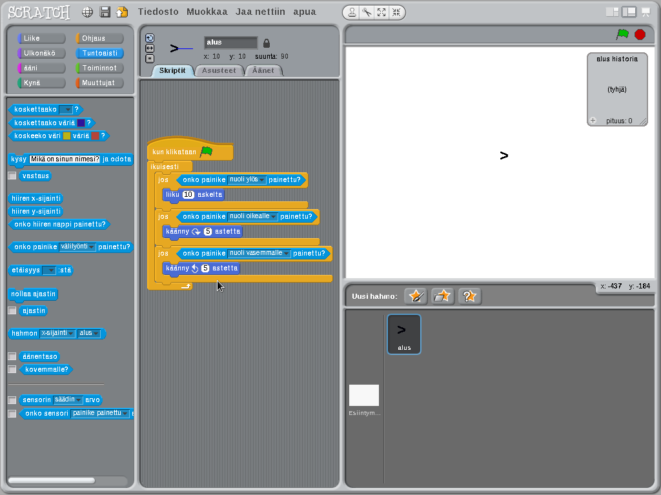Select the Skriptit tab

click(x=172, y=71)
